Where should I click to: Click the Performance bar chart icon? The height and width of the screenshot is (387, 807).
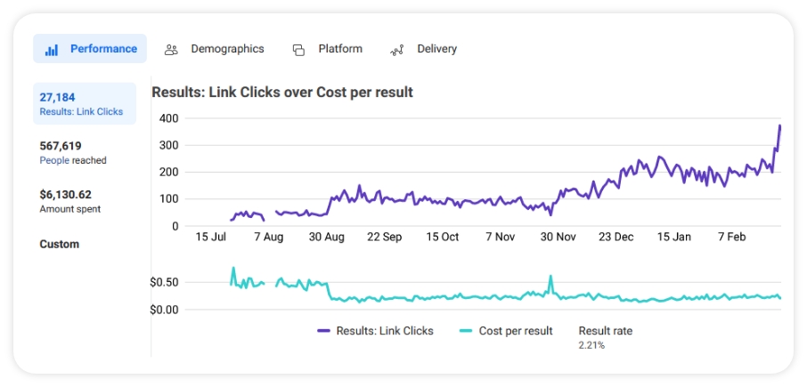tap(52, 50)
